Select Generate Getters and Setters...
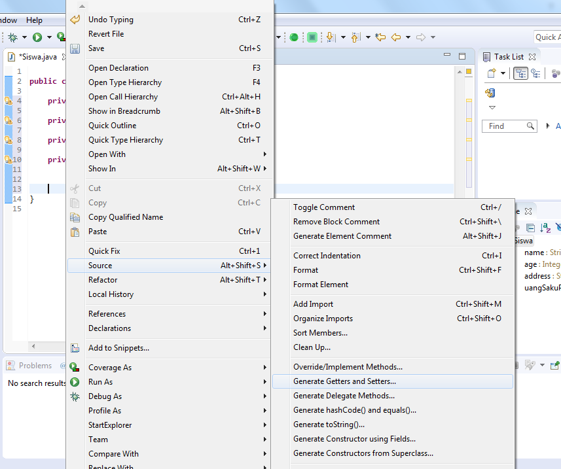The image size is (561, 469). 393,381
